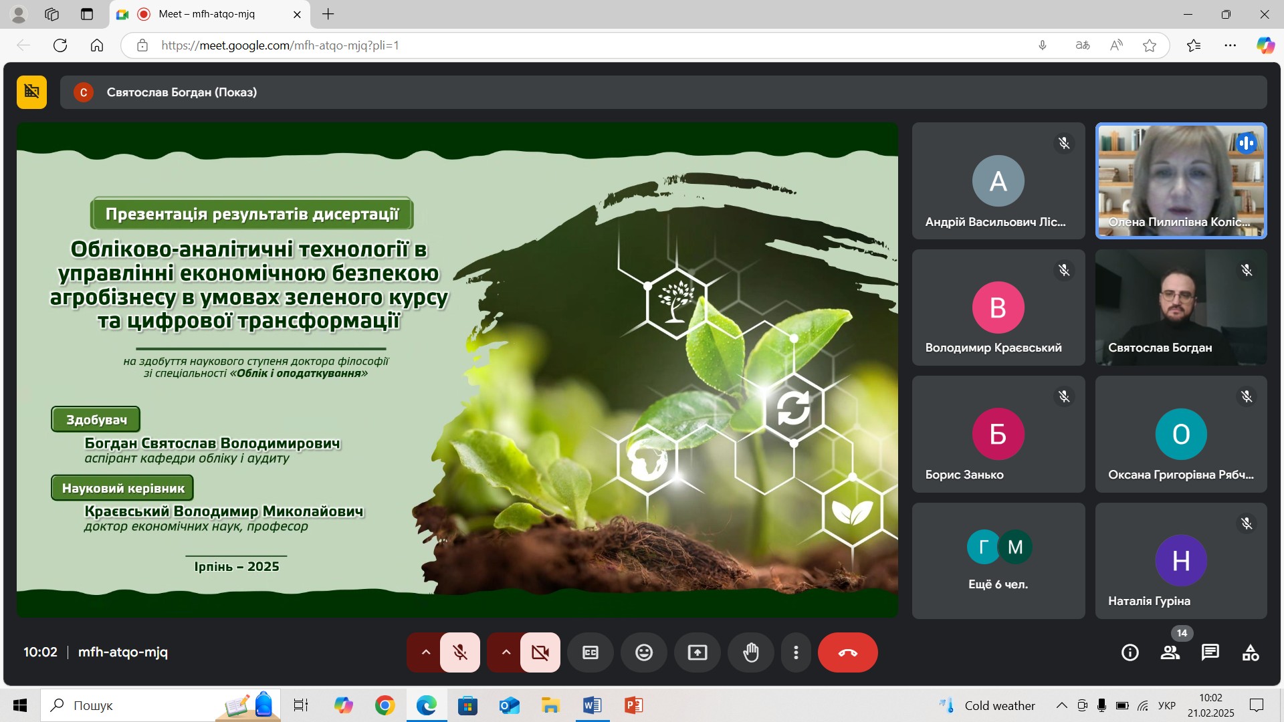1284x722 pixels.
Task: Expand audio settings arrow next to microphone
Action: pyautogui.click(x=425, y=652)
